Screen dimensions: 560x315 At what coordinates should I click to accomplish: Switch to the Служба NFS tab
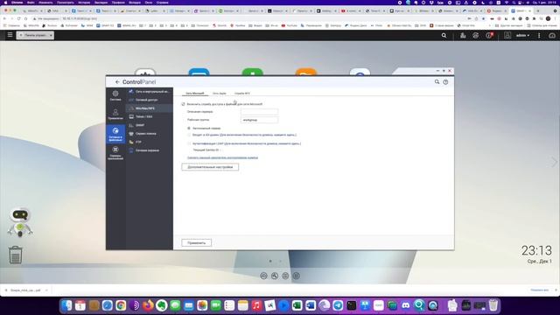(x=242, y=94)
